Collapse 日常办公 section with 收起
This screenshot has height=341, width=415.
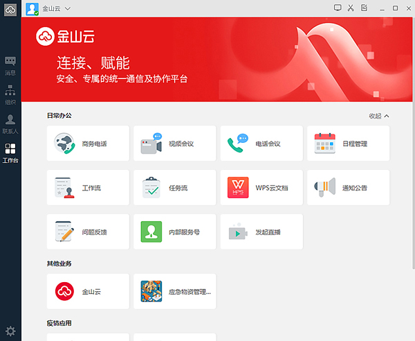[379, 116]
